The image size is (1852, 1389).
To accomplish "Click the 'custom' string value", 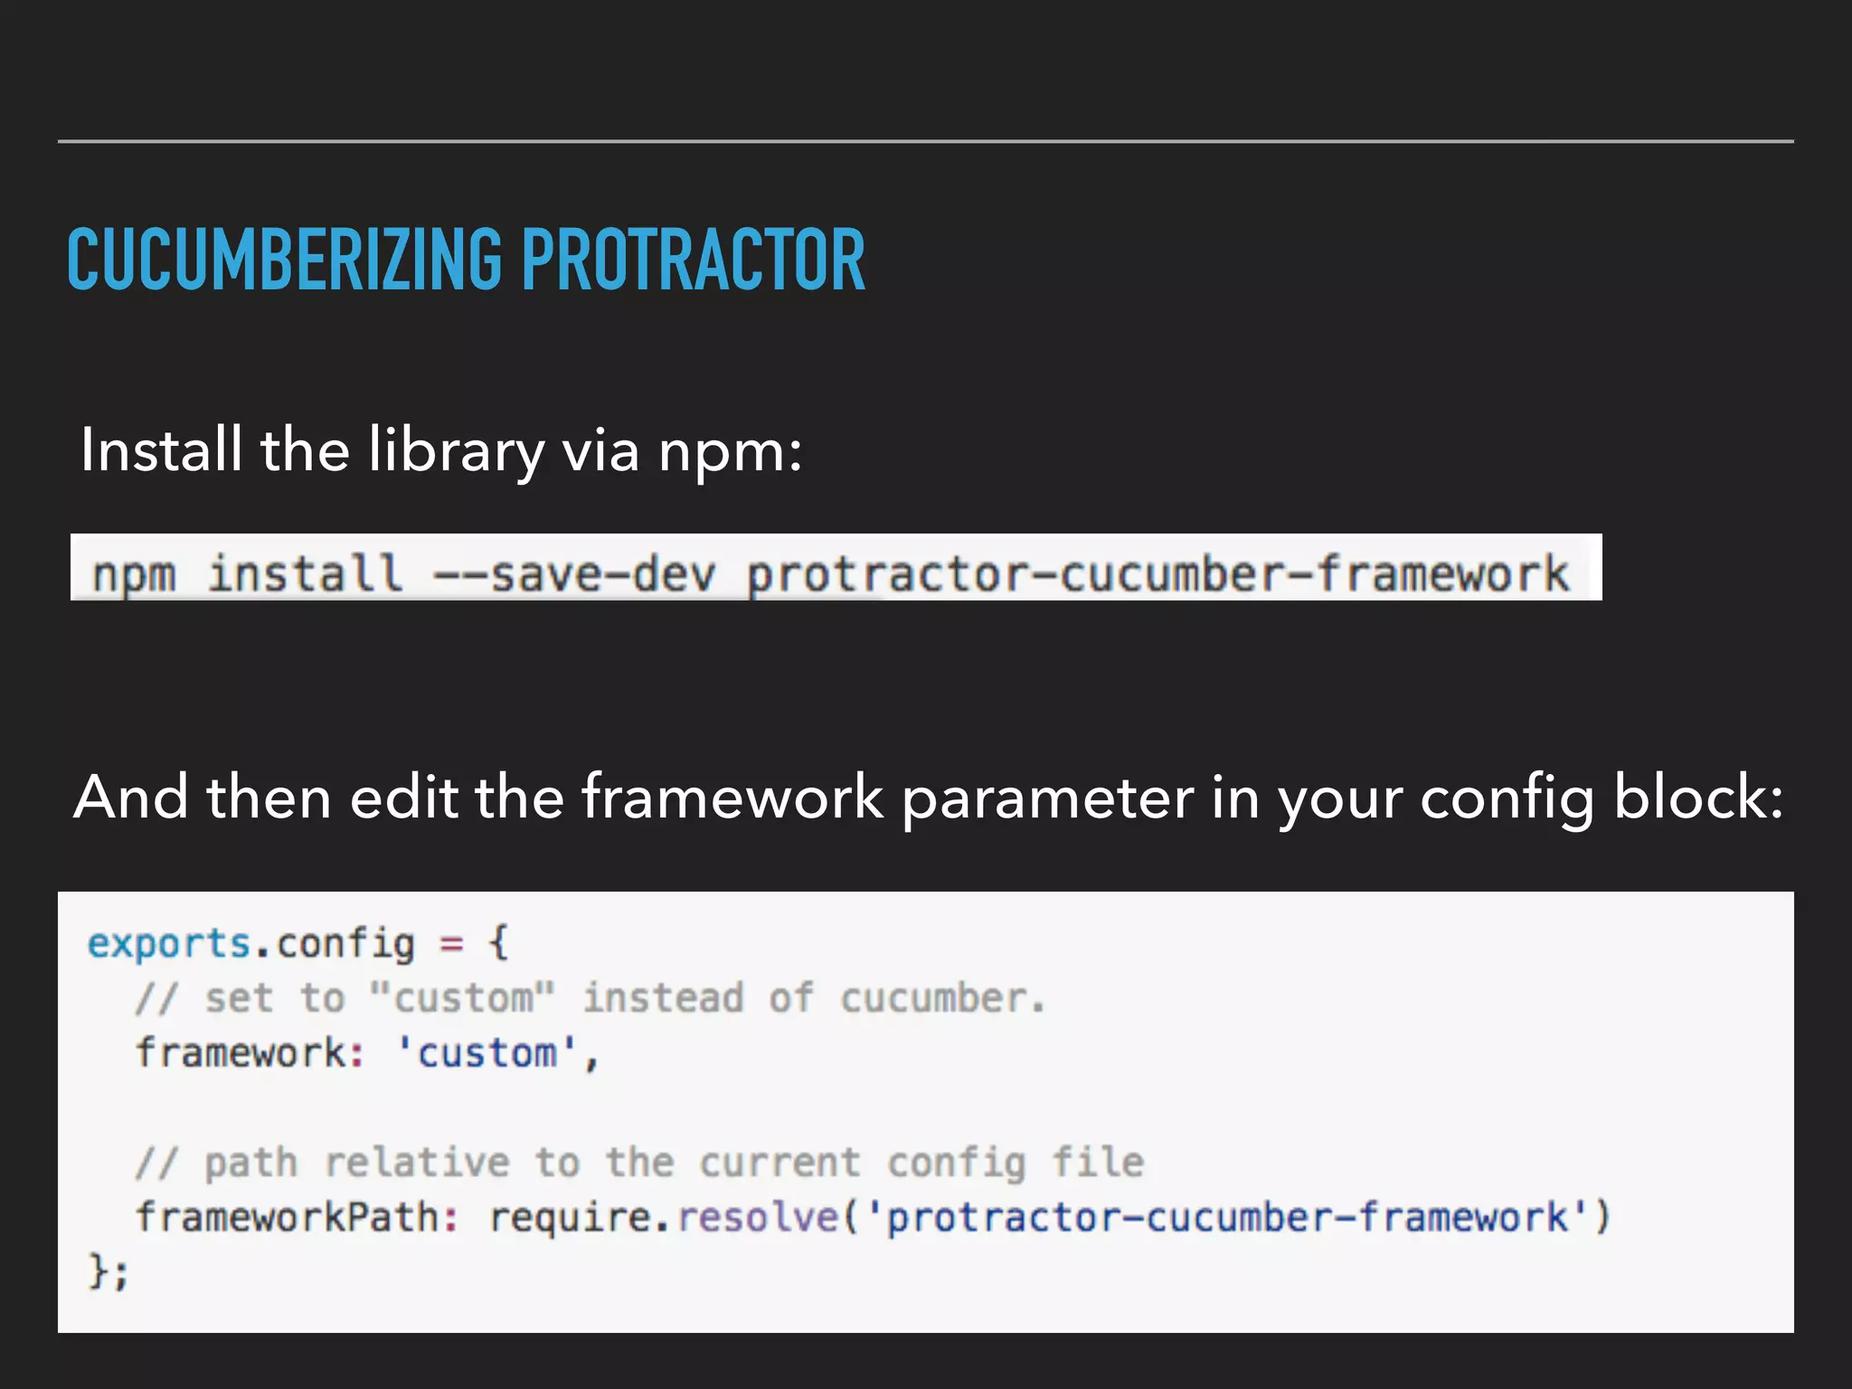I will click(487, 1054).
